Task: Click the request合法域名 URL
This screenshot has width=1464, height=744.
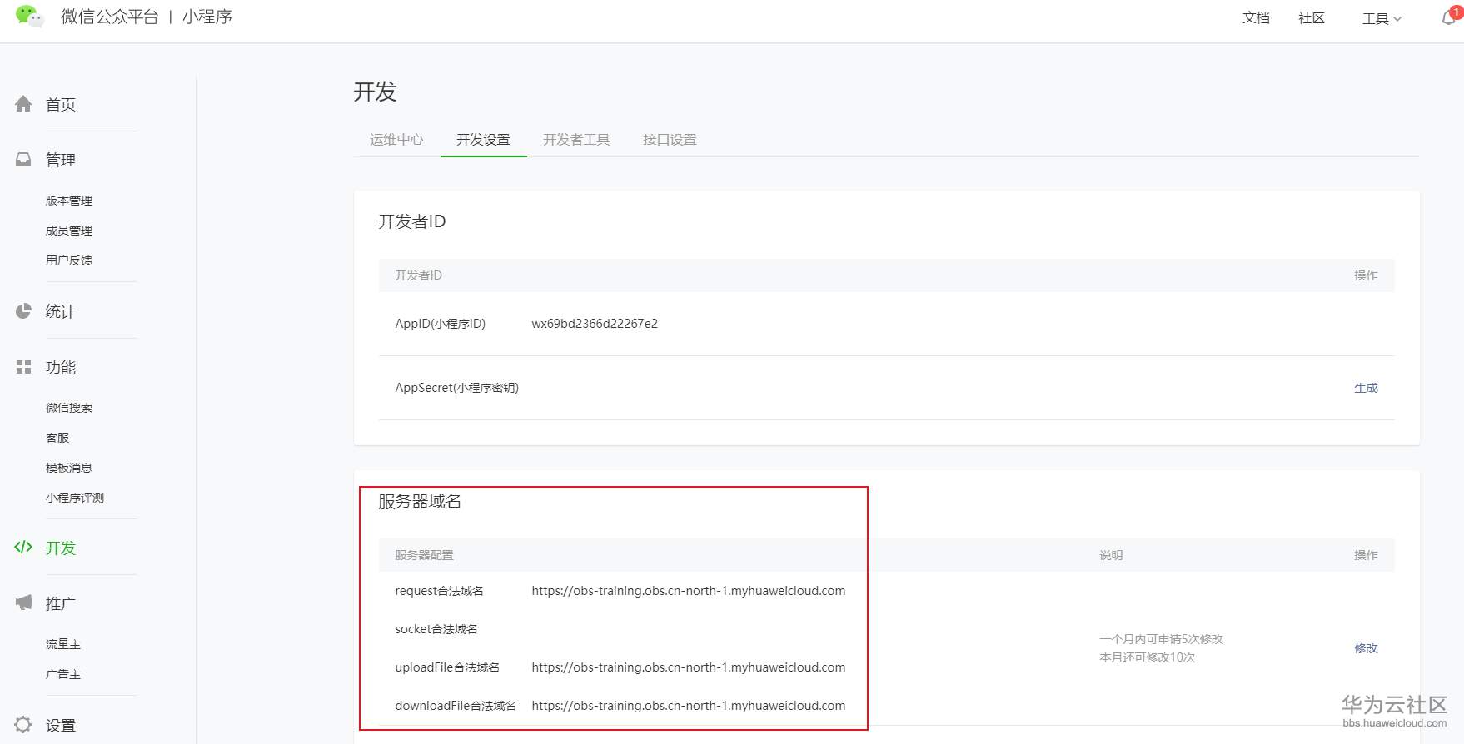Action: coord(689,591)
